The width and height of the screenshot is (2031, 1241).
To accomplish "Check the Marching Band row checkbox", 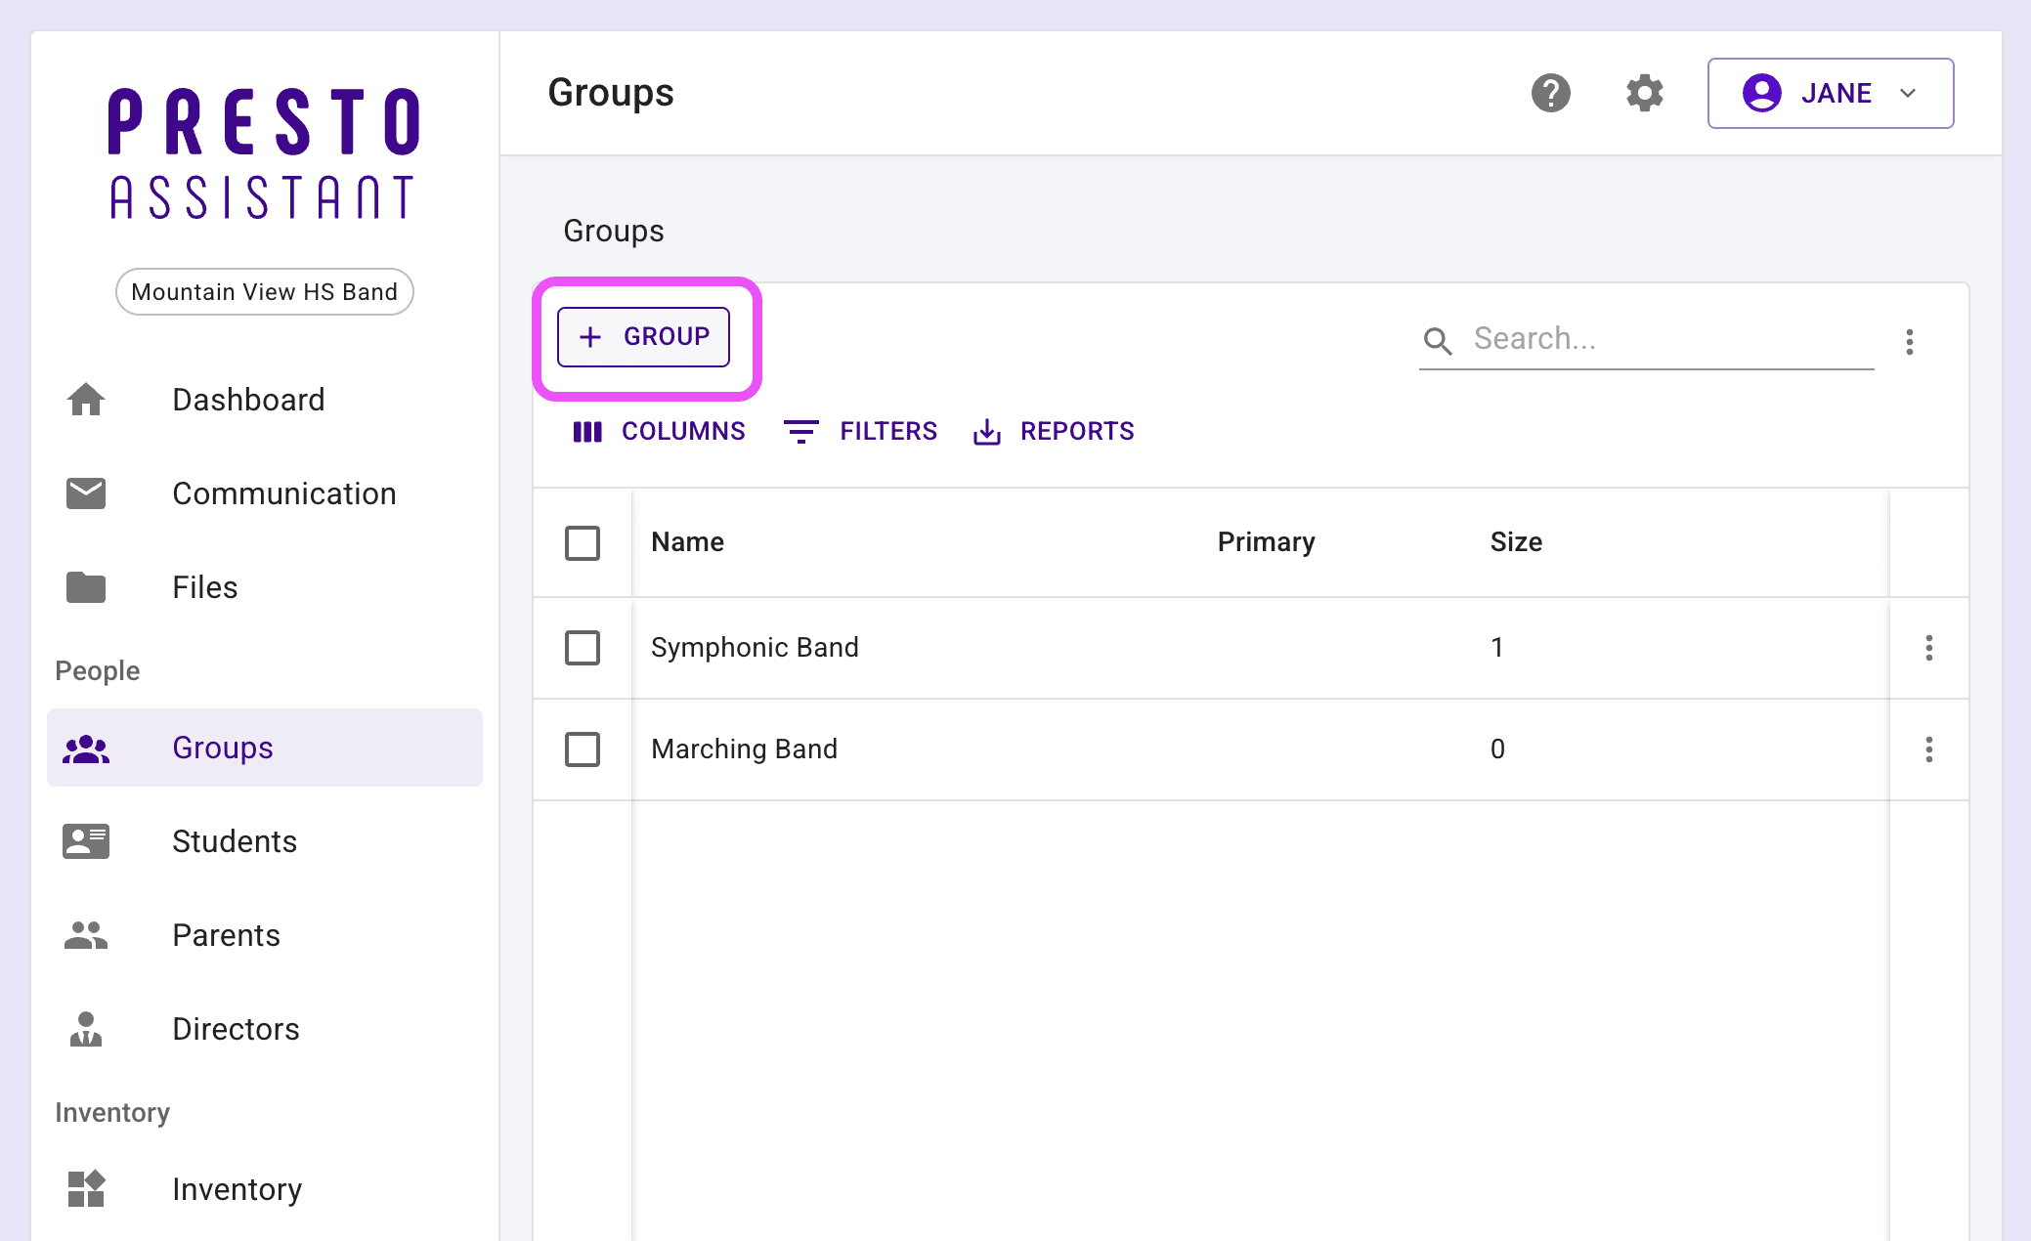I will (583, 749).
